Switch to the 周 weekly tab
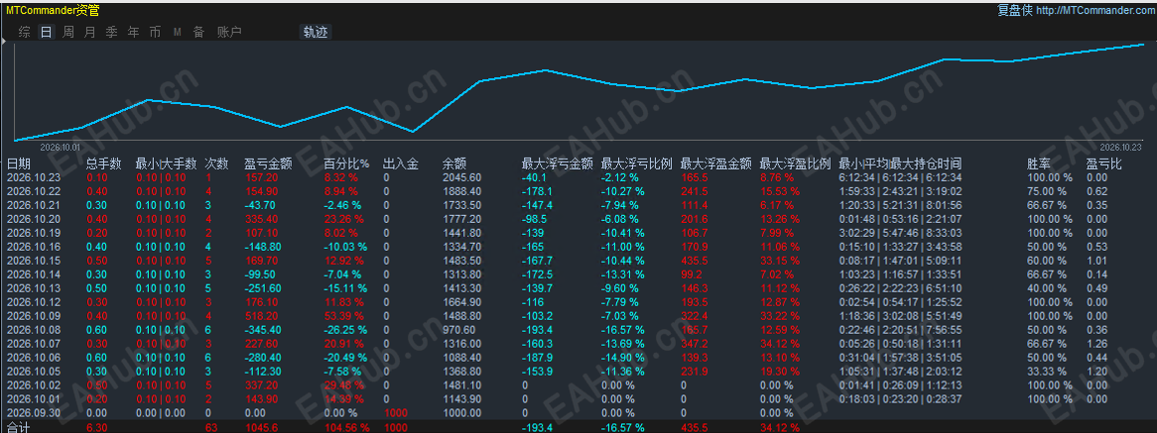The width and height of the screenshot is (1157, 433). coord(67,32)
